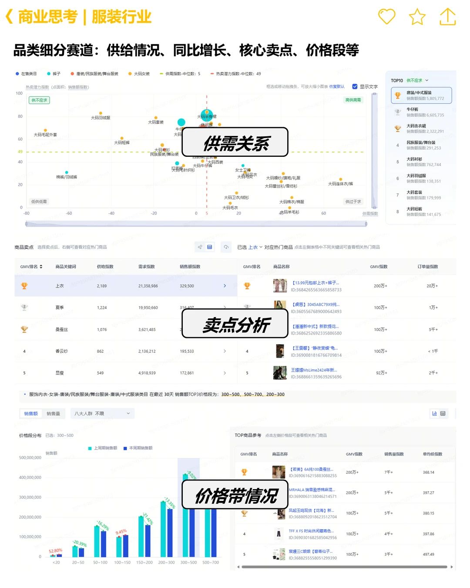Click scrollbar right arrow in TOP商品参考
The height and width of the screenshot is (588, 470).
(452, 567)
